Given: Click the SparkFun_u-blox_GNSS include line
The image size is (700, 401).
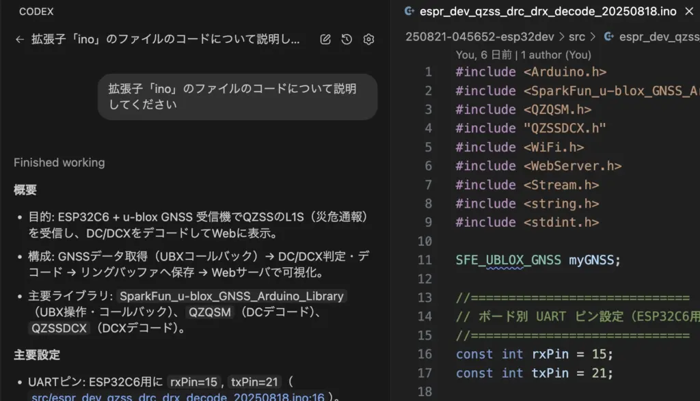Looking at the screenshot, I should (578, 91).
